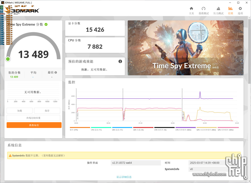This screenshot has width=251, height=183.
Task: Click the orange 再次运行 run again button
Action: (34, 125)
